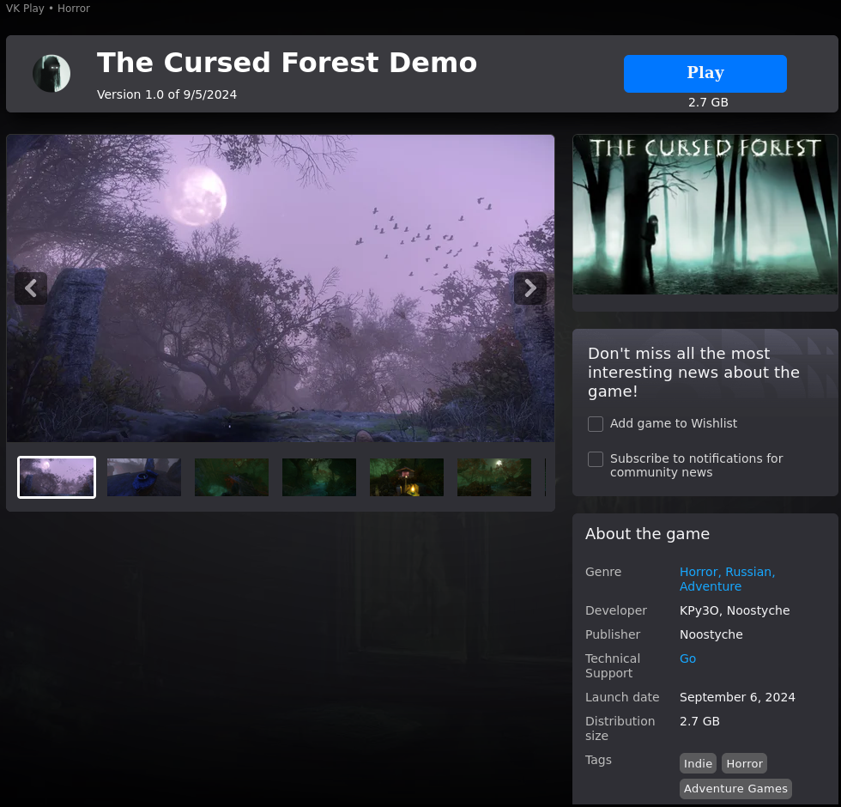Enable Subscribe to notifications for community news

click(x=596, y=459)
